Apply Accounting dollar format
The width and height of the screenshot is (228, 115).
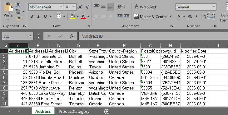179,16
